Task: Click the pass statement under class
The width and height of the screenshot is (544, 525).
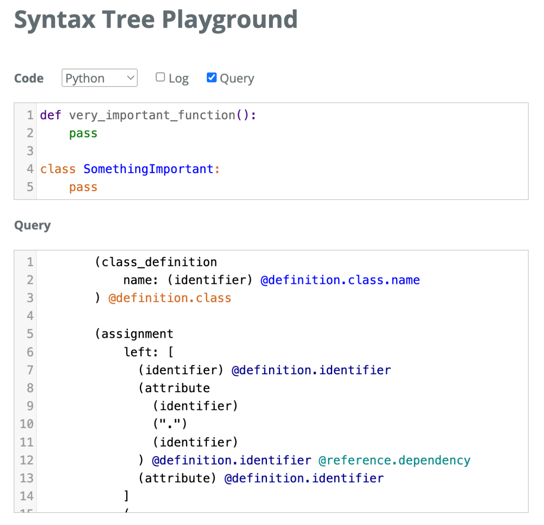Action: point(83,187)
